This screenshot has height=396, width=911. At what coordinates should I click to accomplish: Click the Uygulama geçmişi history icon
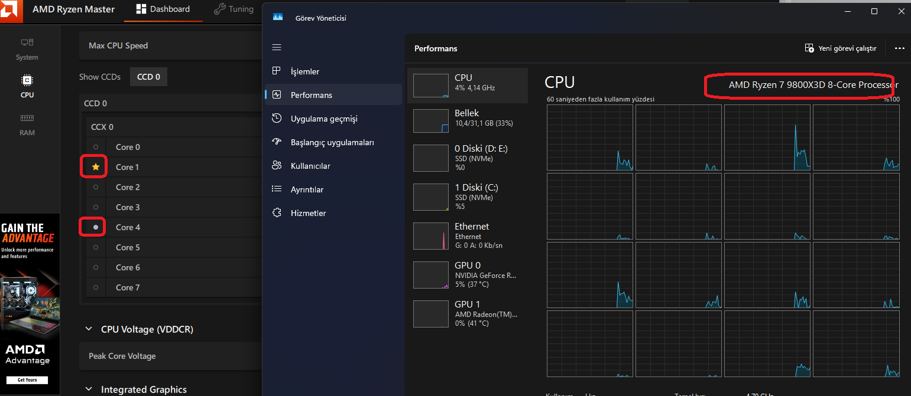click(276, 118)
